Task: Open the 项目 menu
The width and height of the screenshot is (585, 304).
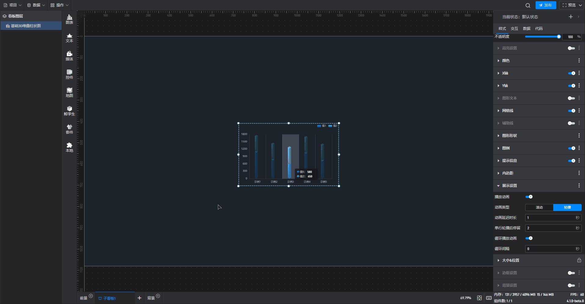Action: pyautogui.click(x=13, y=5)
